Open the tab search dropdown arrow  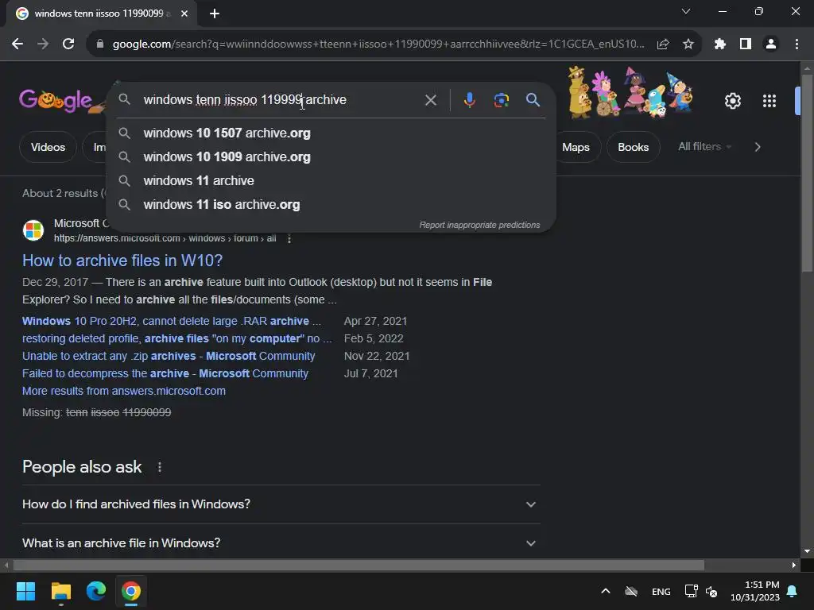click(686, 11)
